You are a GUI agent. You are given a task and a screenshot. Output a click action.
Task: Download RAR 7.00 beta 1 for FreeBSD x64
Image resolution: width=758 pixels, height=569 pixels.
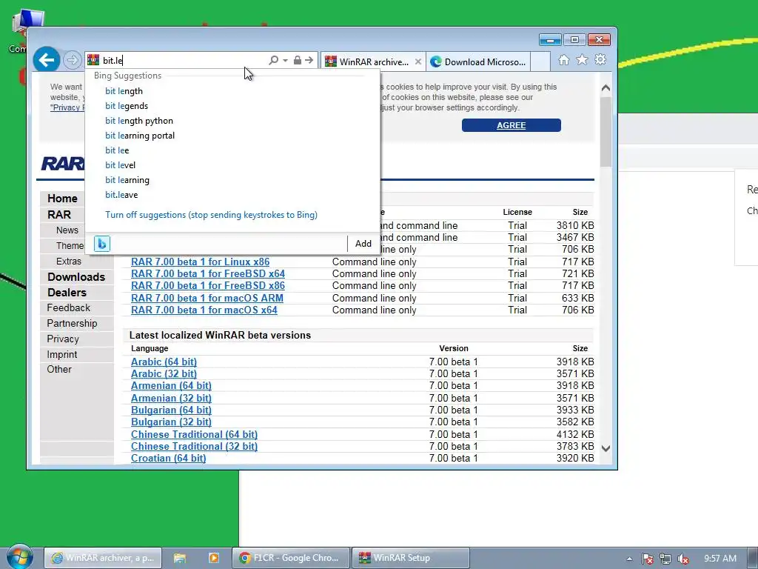[208, 273]
